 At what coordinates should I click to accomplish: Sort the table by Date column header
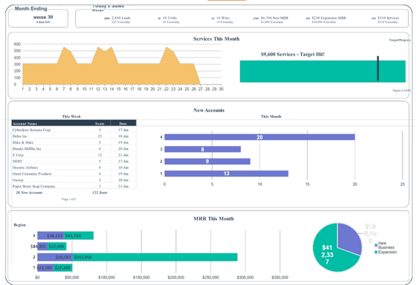pyautogui.click(x=124, y=123)
